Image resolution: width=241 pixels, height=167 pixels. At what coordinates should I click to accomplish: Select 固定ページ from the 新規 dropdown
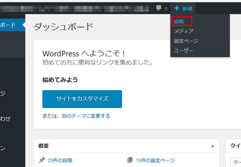click(x=186, y=41)
